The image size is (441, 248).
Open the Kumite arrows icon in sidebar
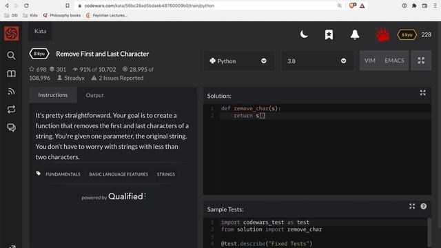click(11, 110)
